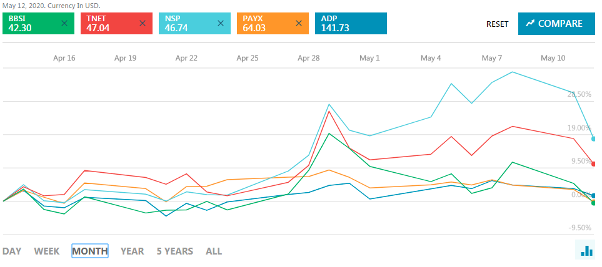
Task: Select the YEAR time range
Action: coord(132,251)
